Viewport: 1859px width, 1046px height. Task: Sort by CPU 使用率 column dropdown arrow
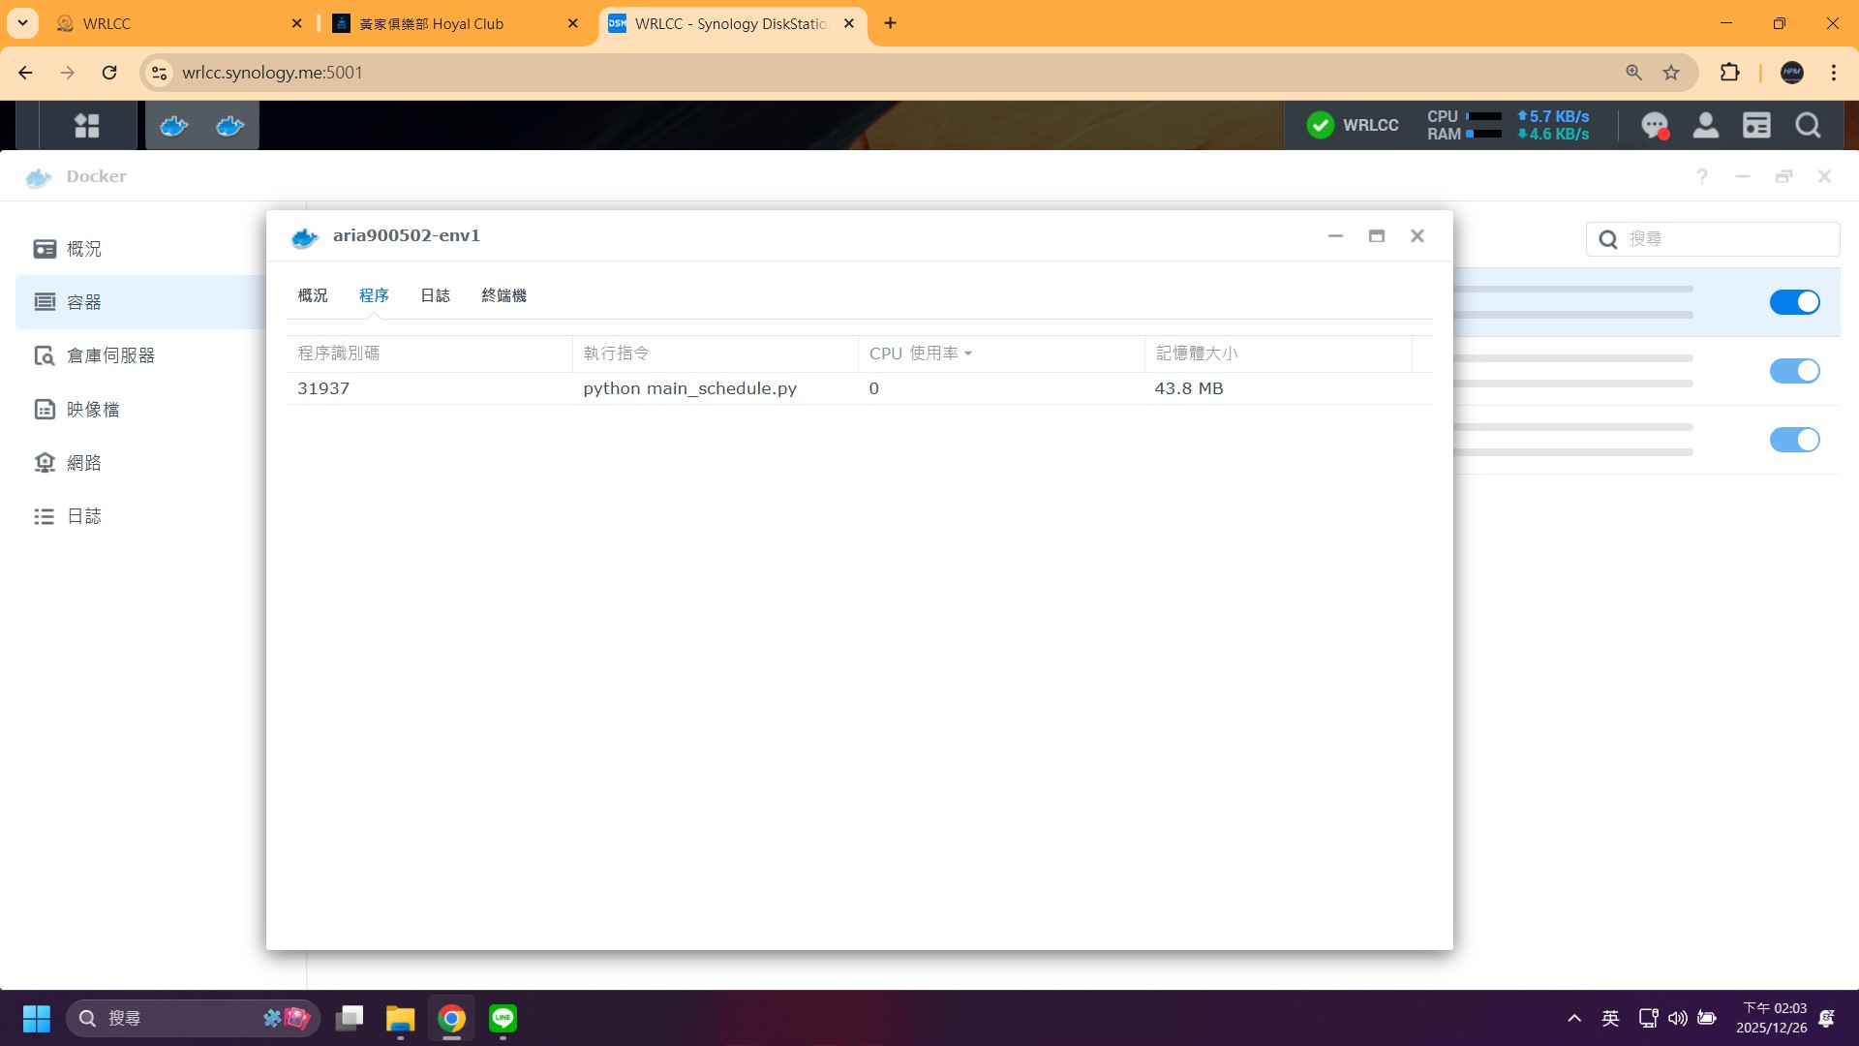968,354
